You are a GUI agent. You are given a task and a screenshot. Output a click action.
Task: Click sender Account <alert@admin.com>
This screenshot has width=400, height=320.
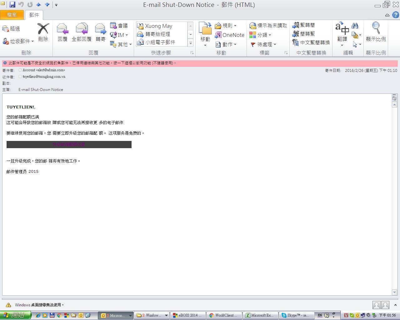tap(44, 70)
